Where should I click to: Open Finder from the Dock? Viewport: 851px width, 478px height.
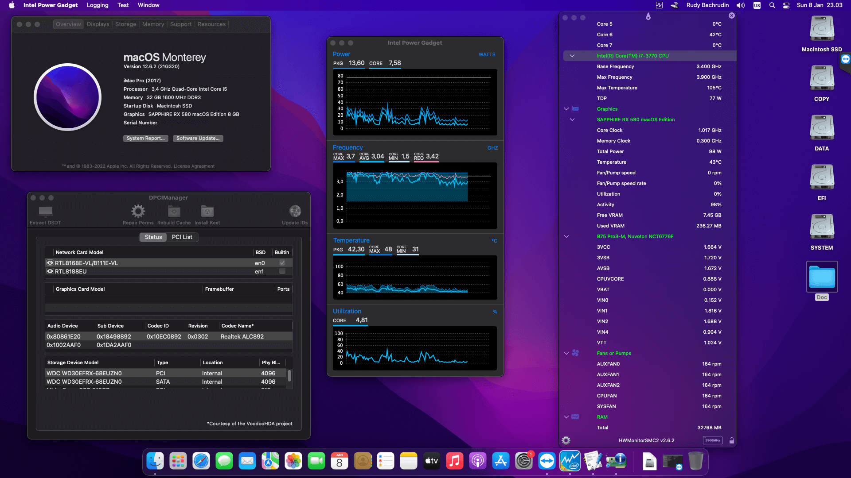click(x=155, y=461)
